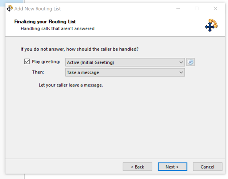The height and width of the screenshot is (179, 228).
Task: Click the "Add New Routing List" title text
Action: click(38, 9)
